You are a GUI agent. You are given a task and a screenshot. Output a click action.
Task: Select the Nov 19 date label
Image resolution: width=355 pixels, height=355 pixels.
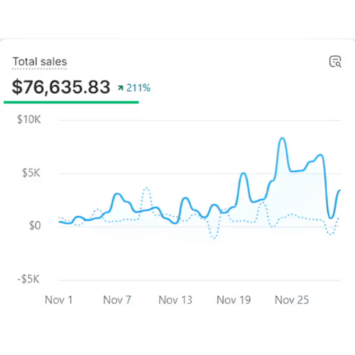[233, 300]
